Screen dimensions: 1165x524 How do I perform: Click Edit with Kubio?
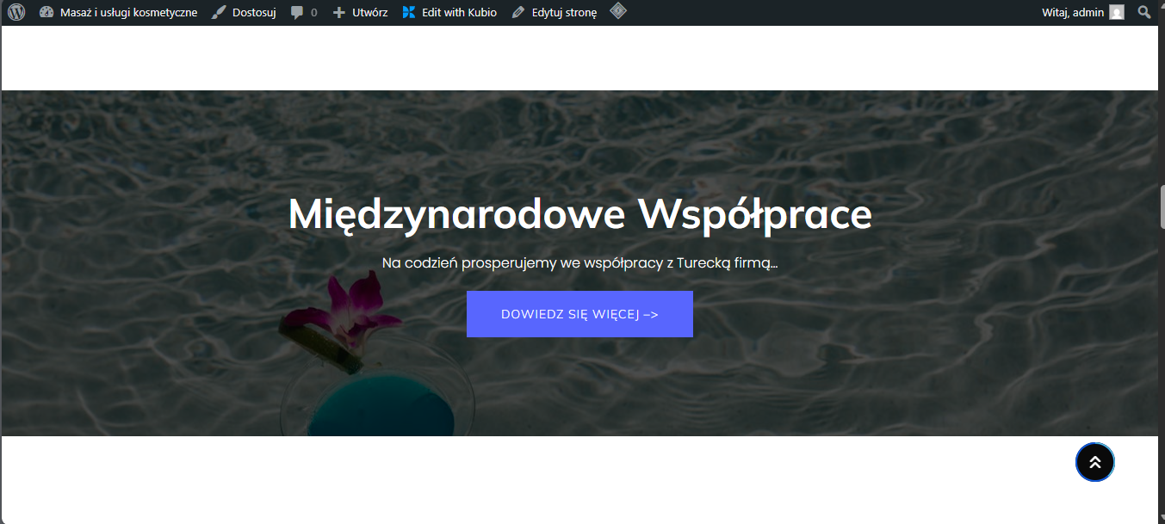pyautogui.click(x=449, y=12)
